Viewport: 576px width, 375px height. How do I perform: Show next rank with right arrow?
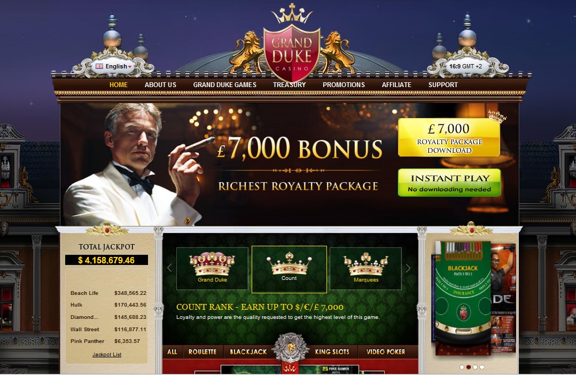pyautogui.click(x=408, y=268)
